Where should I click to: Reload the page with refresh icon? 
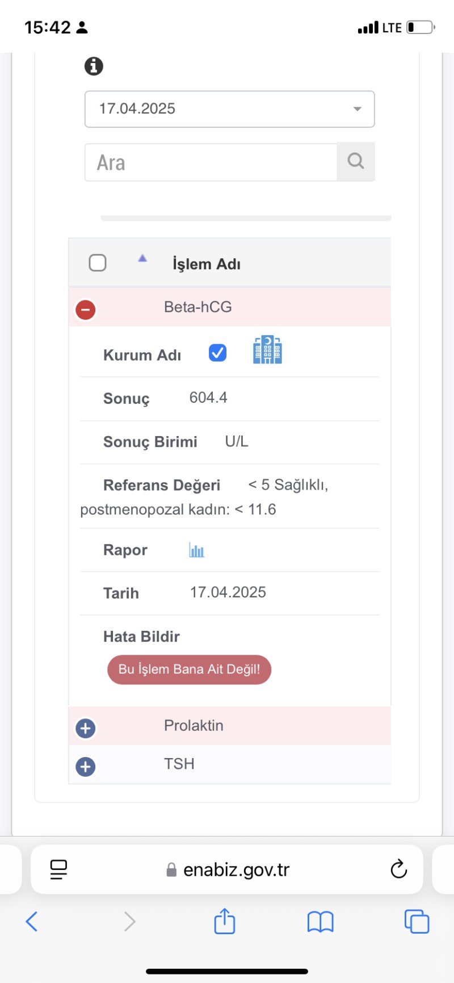point(398,869)
